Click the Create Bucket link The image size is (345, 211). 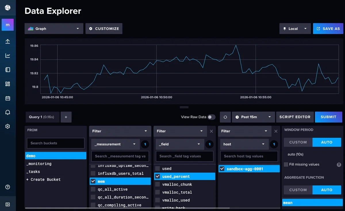pos(43,179)
